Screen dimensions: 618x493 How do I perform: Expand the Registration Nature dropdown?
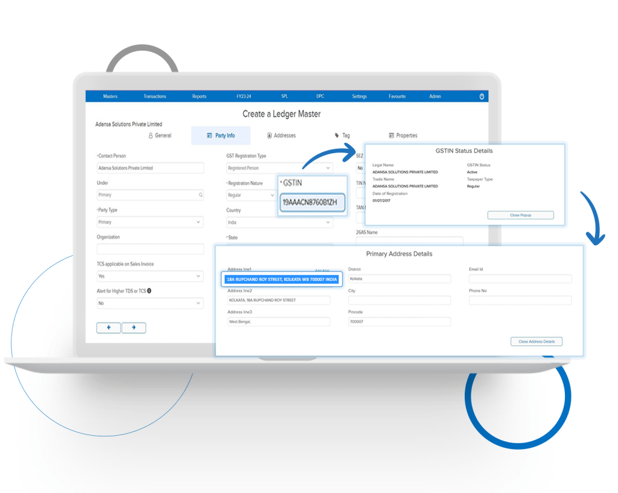coord(272,195)
